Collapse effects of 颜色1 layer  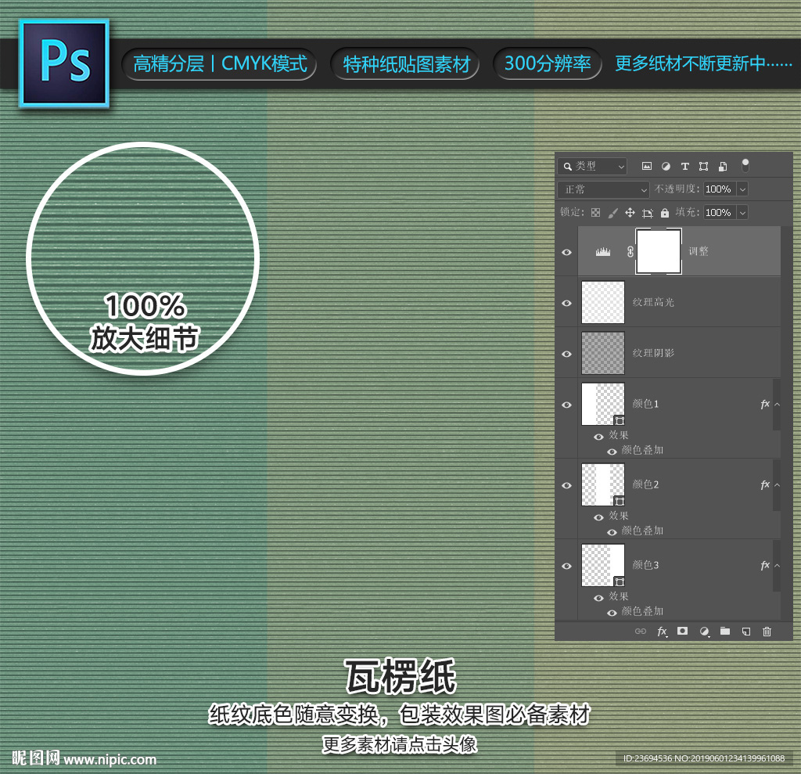777,405
